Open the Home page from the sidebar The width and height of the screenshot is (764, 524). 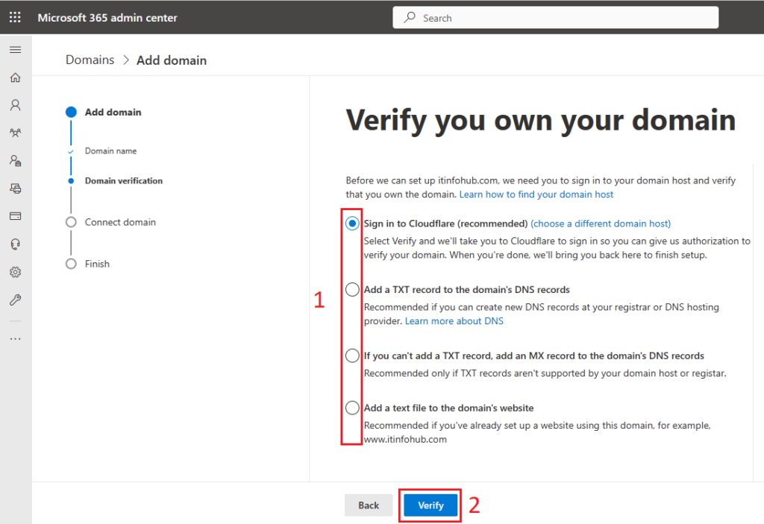coord(16,77)
